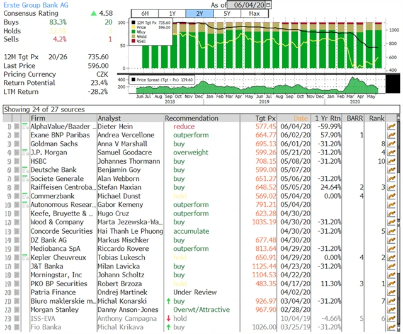Screen dimensions: 403x334
Task: Open the Dieter Hein analyst entry
Action: tap(116, 127)
